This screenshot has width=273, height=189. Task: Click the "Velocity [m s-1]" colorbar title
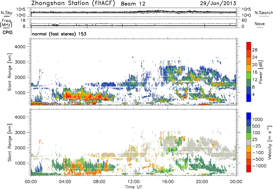tap(270, 142)
